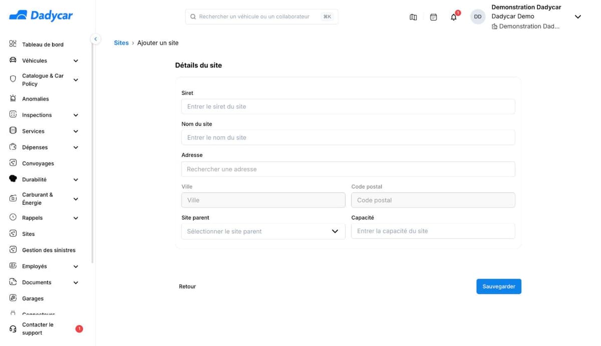The width and height of the screenshot is (601, 346).
Task: Open Anomalies menu item
Action: pos(36,99)
